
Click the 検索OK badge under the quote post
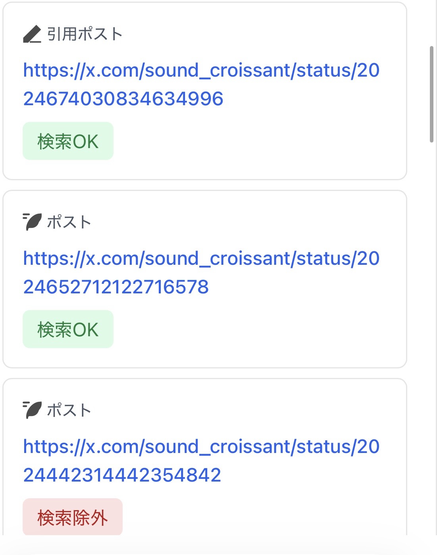[x=68, y=141]
